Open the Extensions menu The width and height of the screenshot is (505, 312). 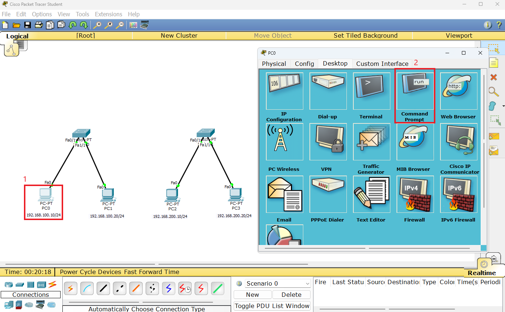coord(108,14)
